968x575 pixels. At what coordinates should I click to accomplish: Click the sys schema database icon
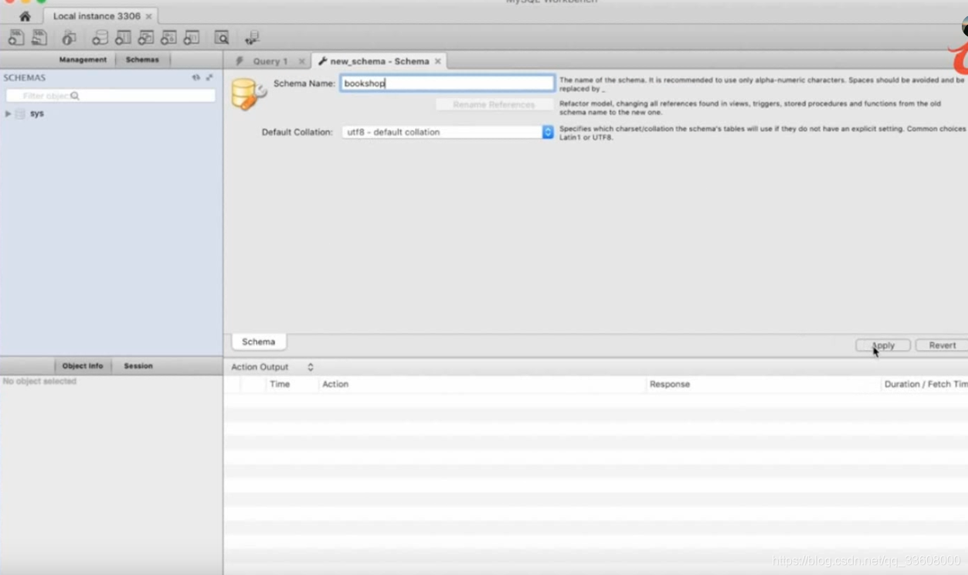tap(21, 114)
